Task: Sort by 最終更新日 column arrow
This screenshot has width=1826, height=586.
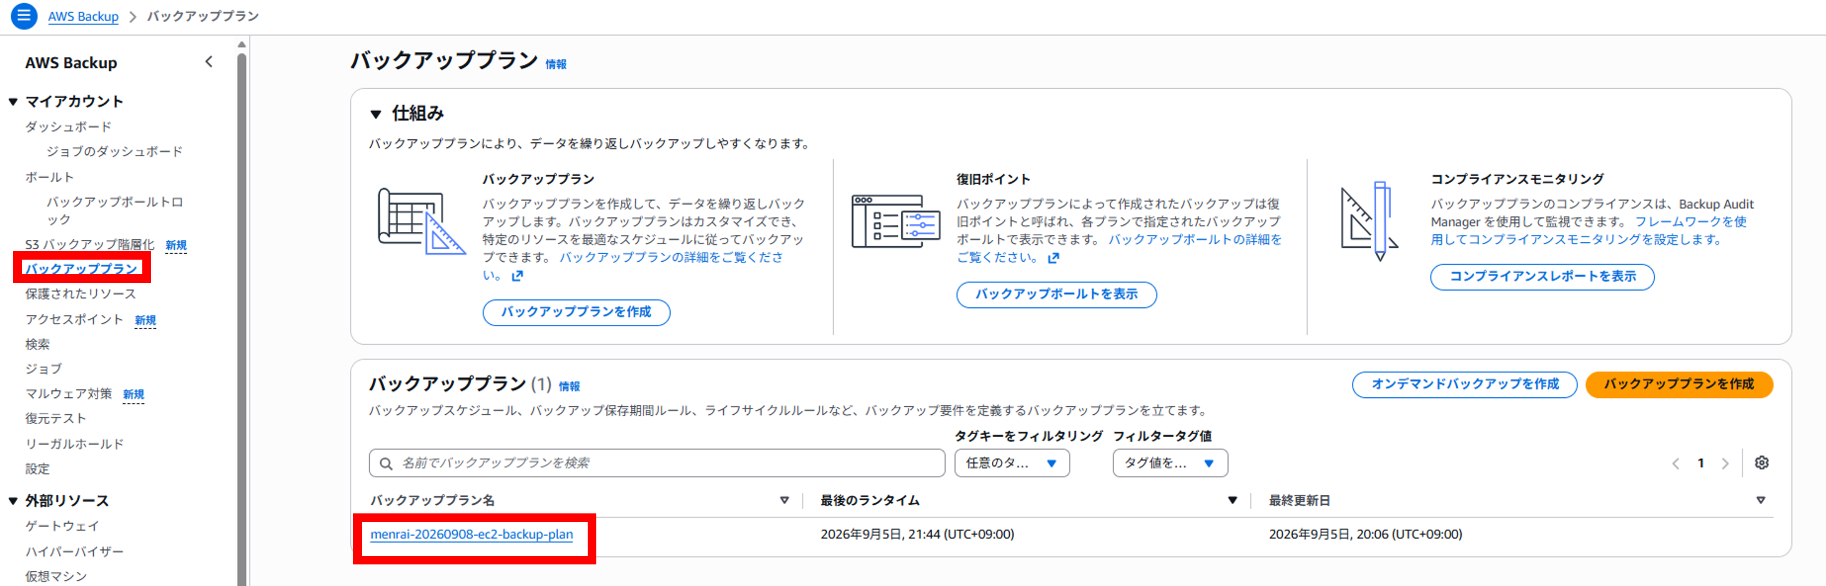Action: pos(1761,500)
